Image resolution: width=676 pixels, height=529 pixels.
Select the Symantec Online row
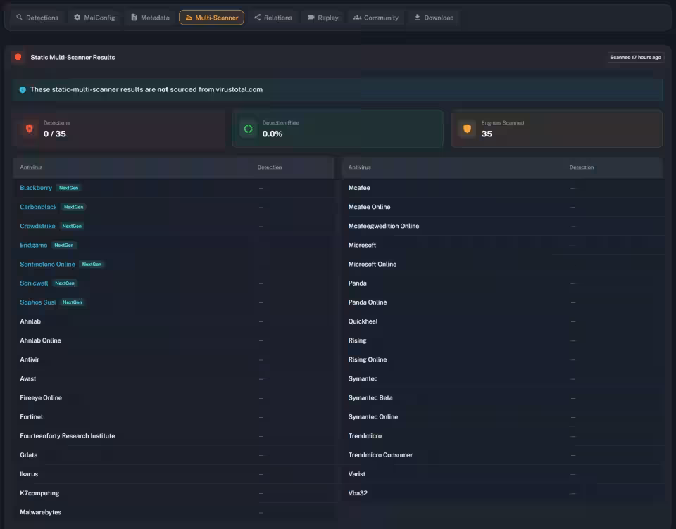pyautogui.click(x=503, y=416)
